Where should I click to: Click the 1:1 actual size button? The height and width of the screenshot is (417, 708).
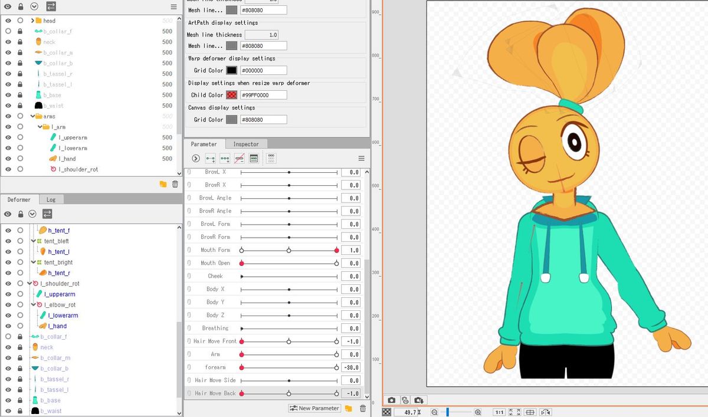tap(499, 412)
